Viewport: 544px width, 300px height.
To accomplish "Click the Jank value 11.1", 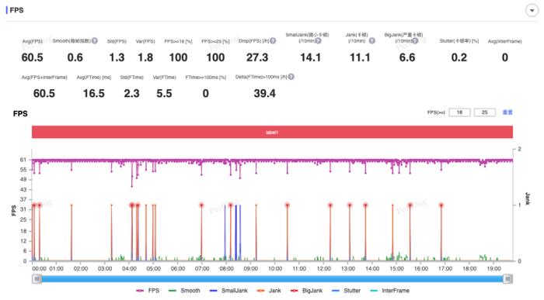I will [x=360, y=57].
